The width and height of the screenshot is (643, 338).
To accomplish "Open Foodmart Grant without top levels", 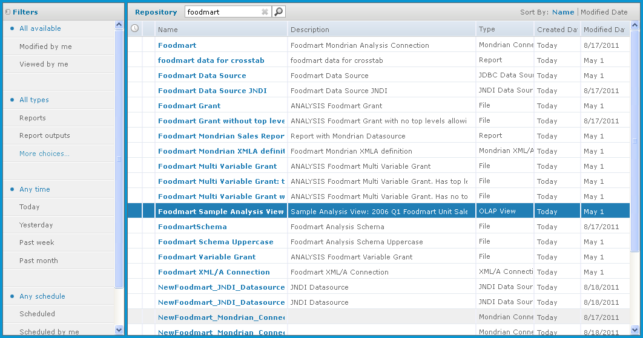I will click(222, 121).
